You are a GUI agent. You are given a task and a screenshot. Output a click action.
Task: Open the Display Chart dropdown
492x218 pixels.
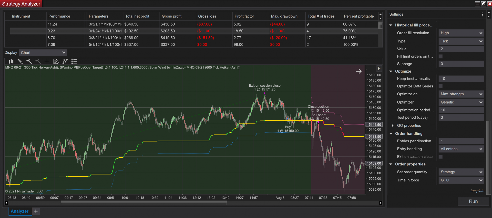(43, 53)
